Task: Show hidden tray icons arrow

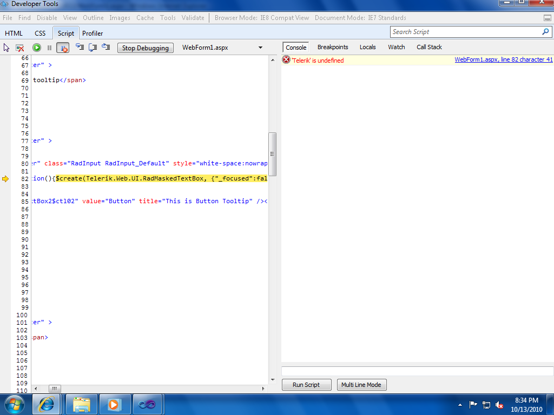Action: [x=460, y=405]
